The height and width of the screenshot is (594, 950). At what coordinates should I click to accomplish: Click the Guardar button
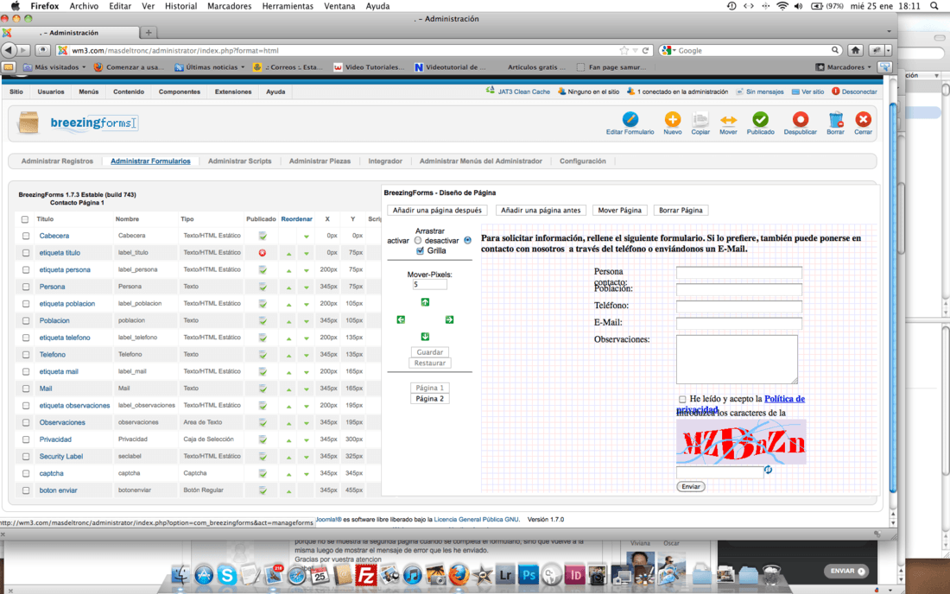click(429, 351)
